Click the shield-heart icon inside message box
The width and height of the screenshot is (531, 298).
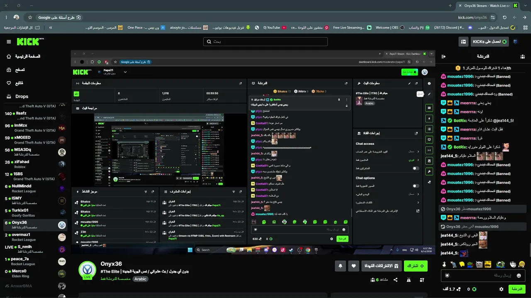[x=447, y=275]
